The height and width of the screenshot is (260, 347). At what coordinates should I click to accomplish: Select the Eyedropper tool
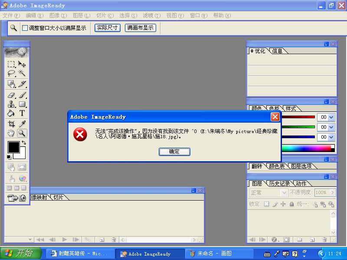point(22,124)
